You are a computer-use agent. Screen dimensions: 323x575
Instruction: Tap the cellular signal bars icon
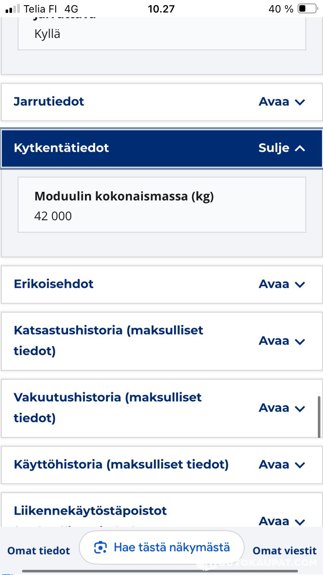pyautogui.click(x=13, y=9)
